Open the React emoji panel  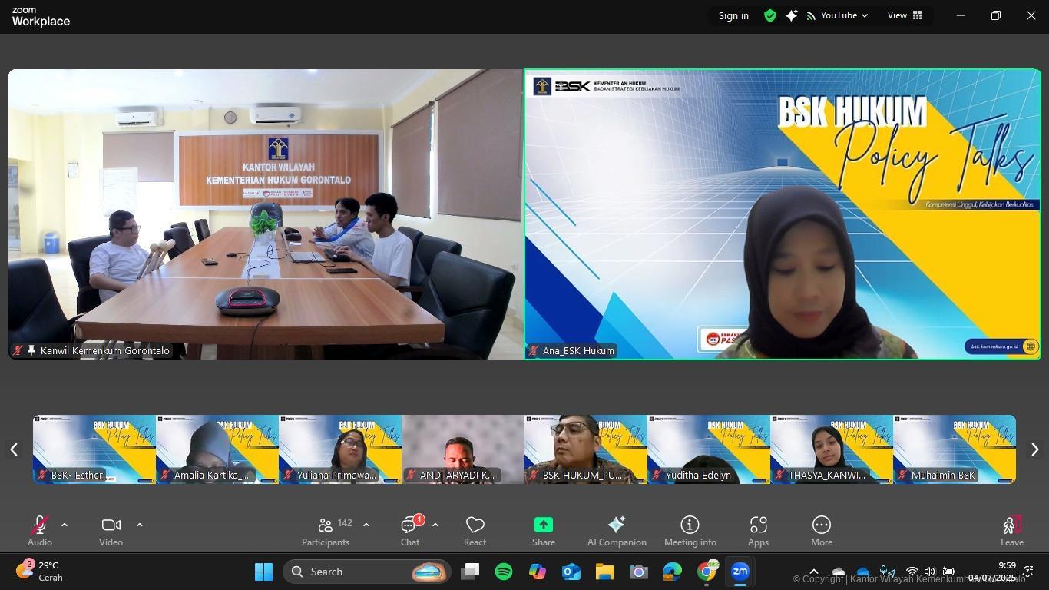tap(475, 530)
